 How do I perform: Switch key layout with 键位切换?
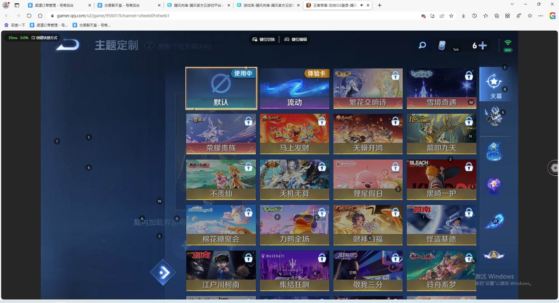pyautogui.click(x=263, y=39)
